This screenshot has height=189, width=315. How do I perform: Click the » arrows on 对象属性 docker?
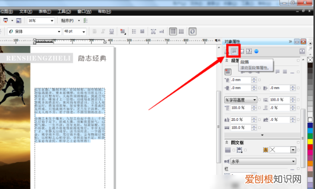tap(290, 41)
